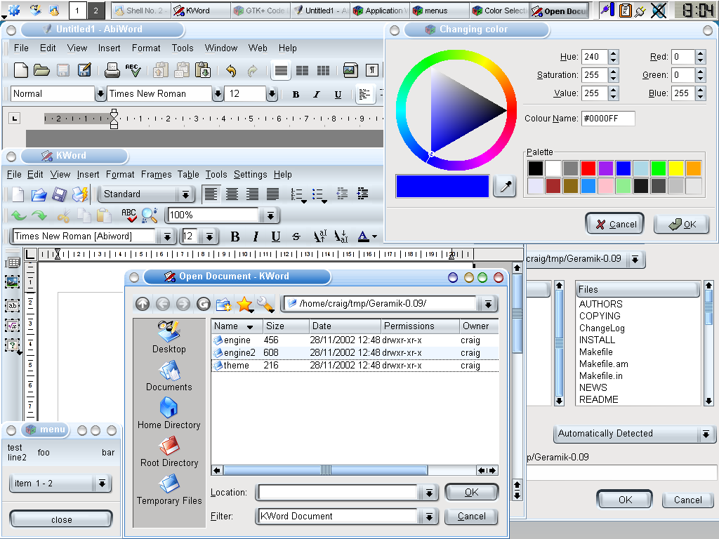Screen dimensions: 719x539
Task: Open Tools menu in AbiWord
Action: (183, 48)
